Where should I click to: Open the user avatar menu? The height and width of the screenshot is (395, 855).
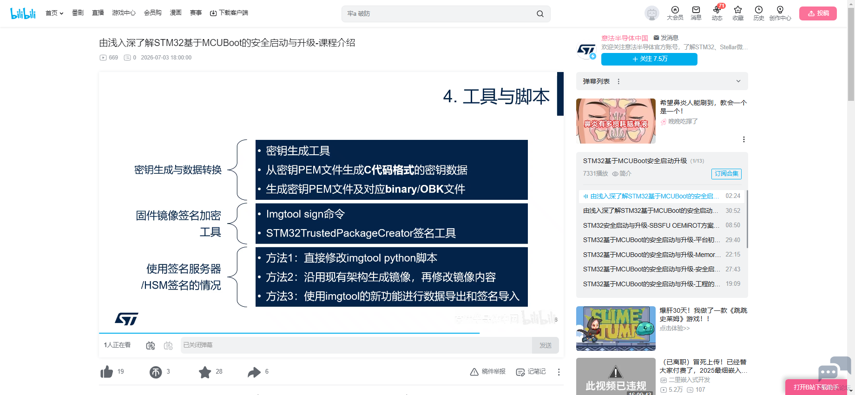pyautogui.click(x=652, y=13)
